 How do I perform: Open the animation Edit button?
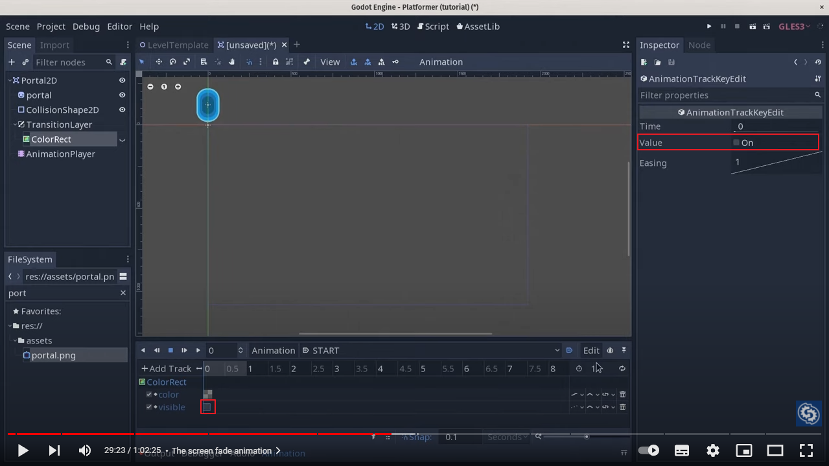(591, 350)
